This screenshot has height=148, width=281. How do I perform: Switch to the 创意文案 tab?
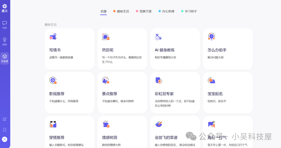click(x=144, y=11)
